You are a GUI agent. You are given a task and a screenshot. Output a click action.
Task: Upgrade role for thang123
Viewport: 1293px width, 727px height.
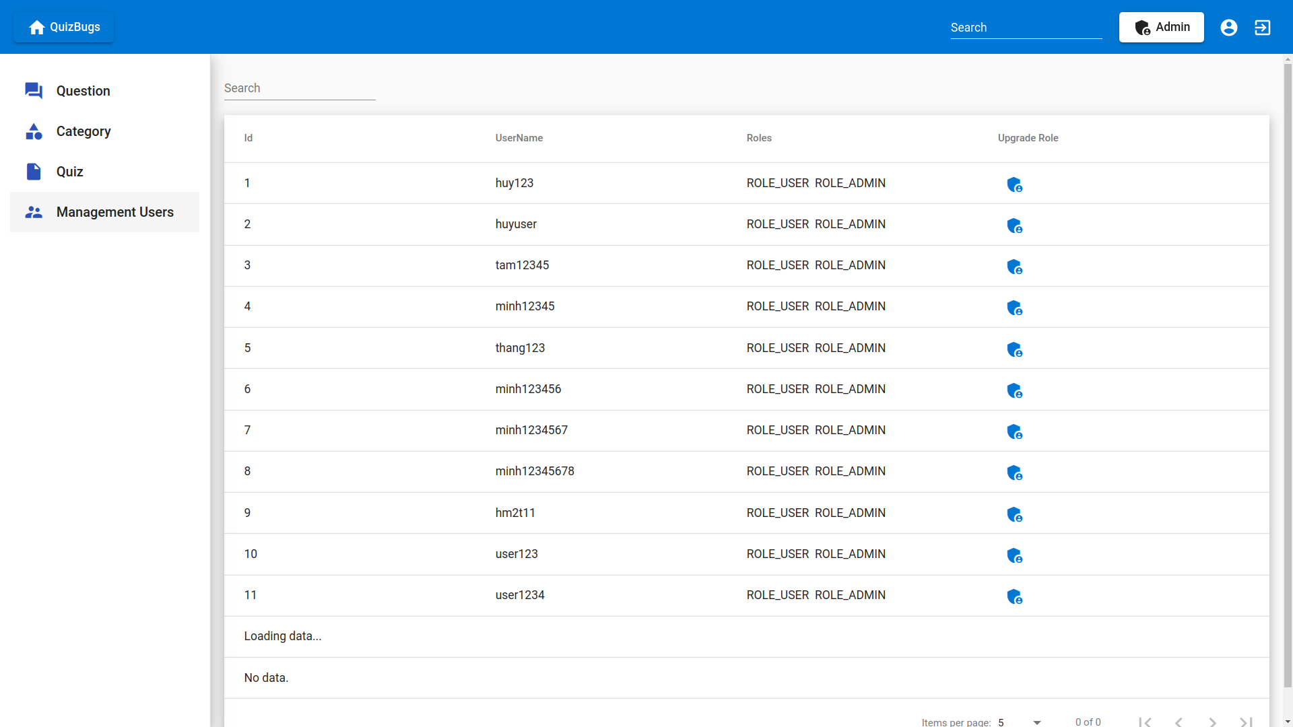1014,349
